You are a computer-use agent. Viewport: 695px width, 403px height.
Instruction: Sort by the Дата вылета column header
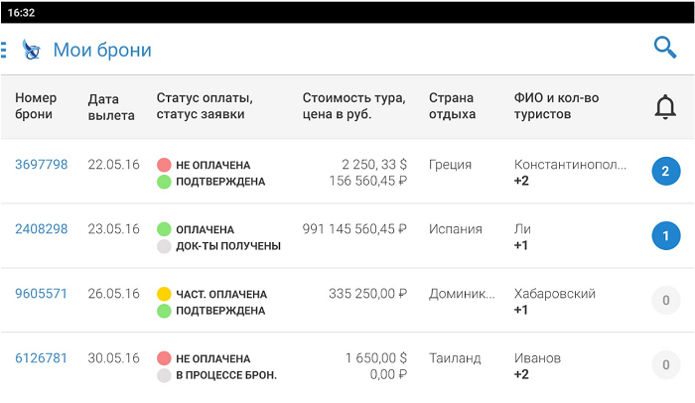tap(111, 107)
